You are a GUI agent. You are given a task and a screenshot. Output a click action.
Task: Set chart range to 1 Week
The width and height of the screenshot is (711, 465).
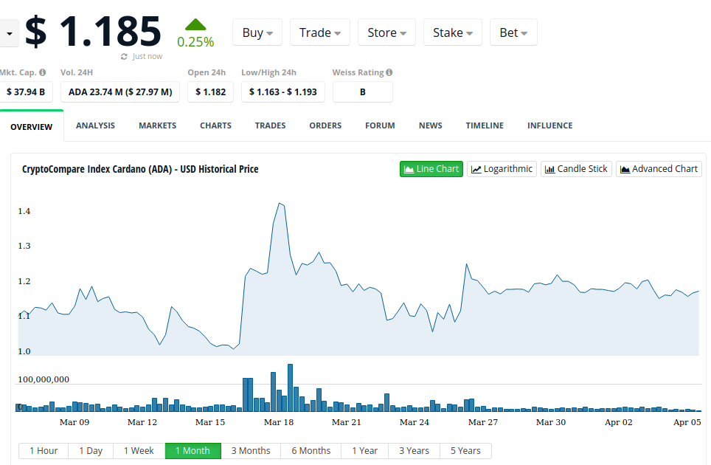tap(139, 451)
